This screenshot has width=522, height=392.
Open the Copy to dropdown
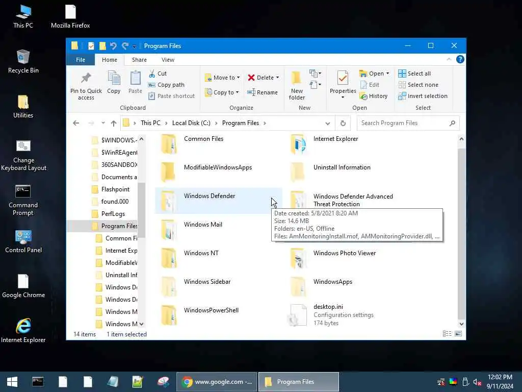pyautogui.click(x=222, y=92)
